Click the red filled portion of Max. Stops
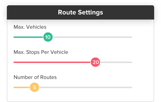Viewport: 161px width, 102px height. pos(52,62)
